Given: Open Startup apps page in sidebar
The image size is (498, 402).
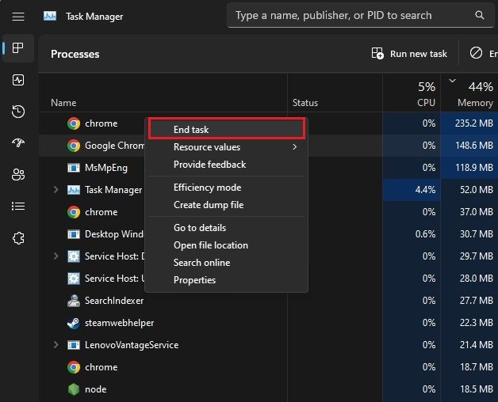Looking at the screenshot, I should coord(18,142).
